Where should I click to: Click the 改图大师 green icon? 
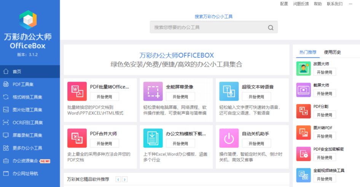pos(304,68)
